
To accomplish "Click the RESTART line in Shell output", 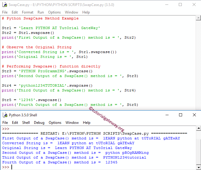I will 95,133.
